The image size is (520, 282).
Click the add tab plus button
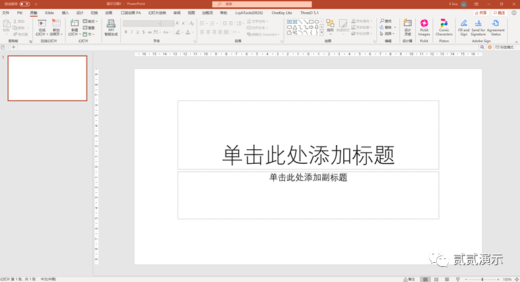click(14, 48)
